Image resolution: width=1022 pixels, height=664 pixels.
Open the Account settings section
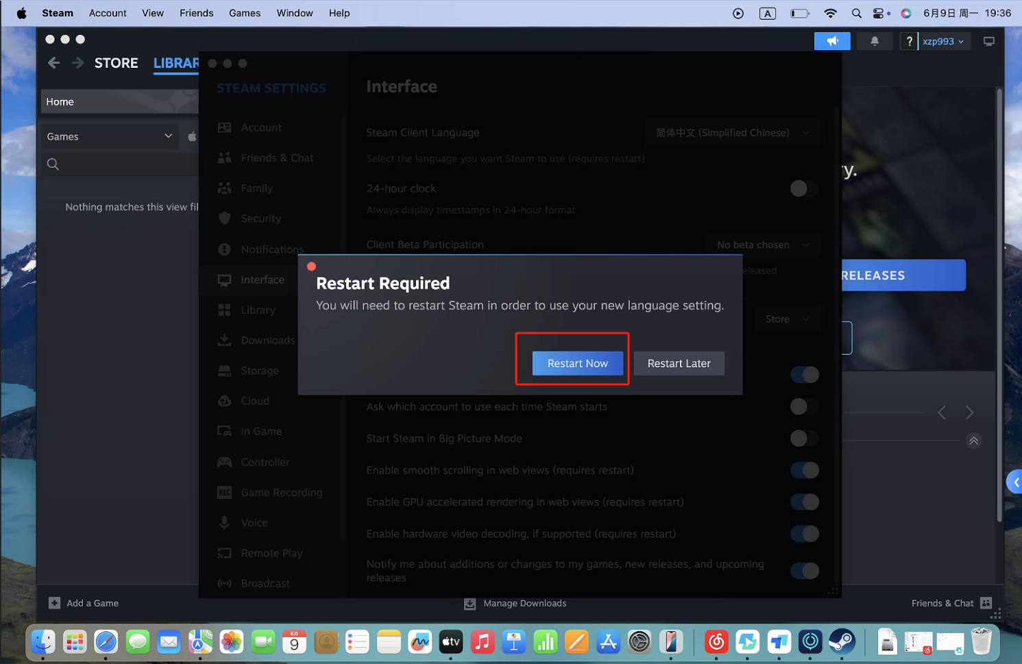260,127
